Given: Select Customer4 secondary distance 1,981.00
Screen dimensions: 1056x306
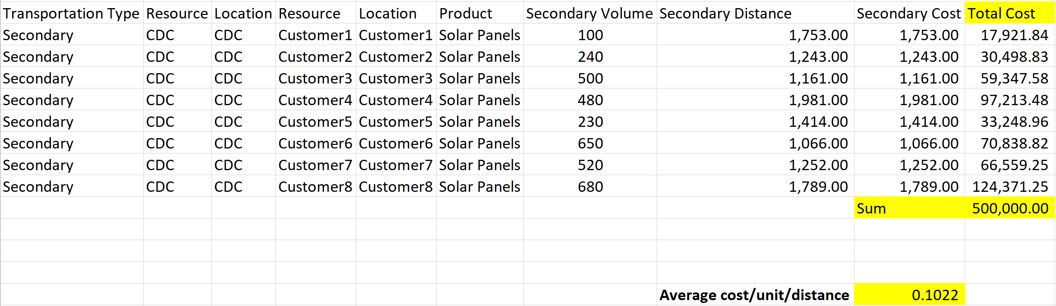Looking at the screenshot, I should pos(756,100).
